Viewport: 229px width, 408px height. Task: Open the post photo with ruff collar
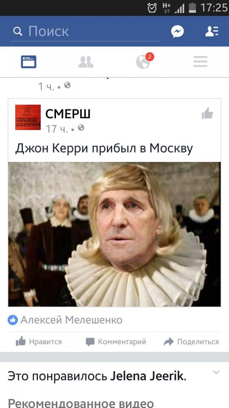coord(114,234)
